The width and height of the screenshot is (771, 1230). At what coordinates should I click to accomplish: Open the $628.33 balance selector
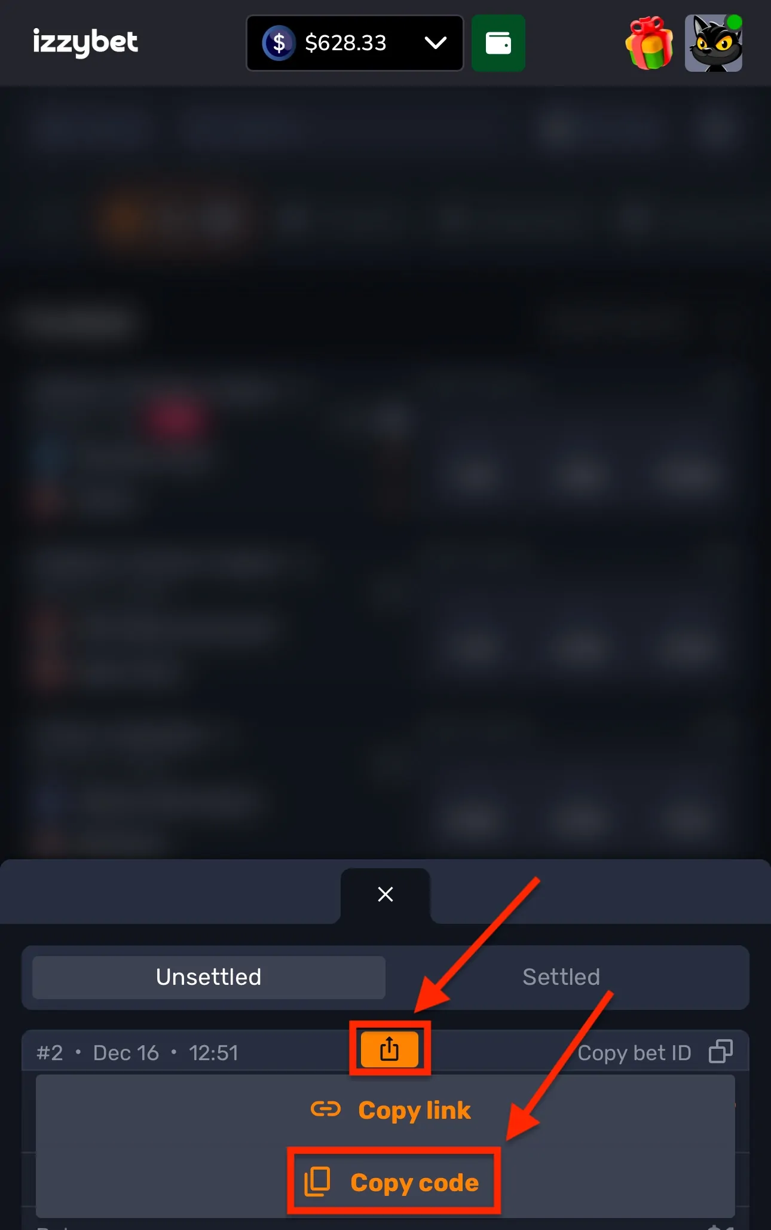355,43
